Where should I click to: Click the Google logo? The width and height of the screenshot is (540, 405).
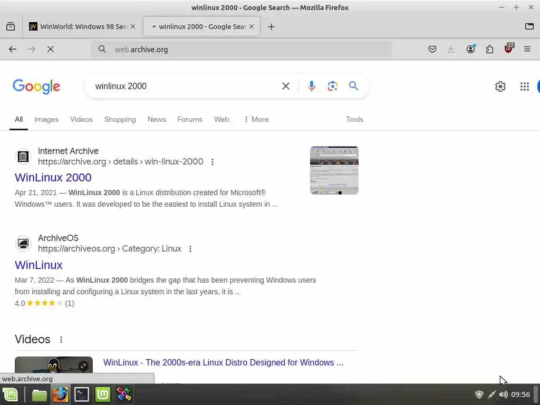click(36, 86)
